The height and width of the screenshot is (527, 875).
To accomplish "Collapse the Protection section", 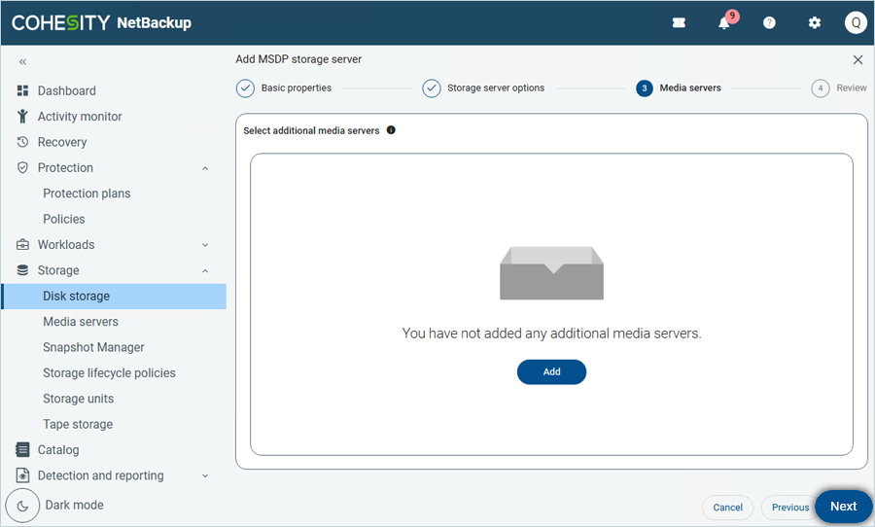I will pos(205,168).
